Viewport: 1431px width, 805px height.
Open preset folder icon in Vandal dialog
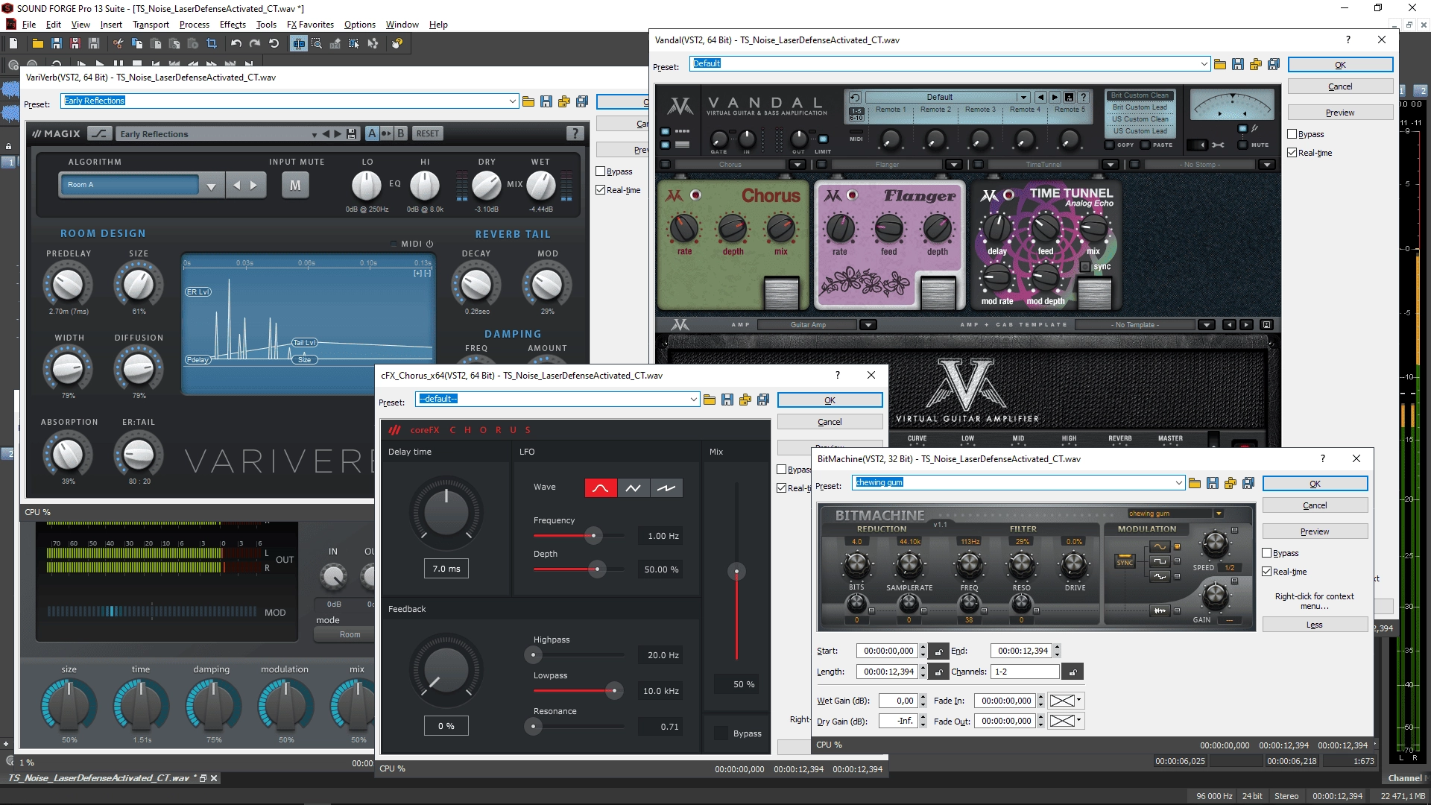1220,64
